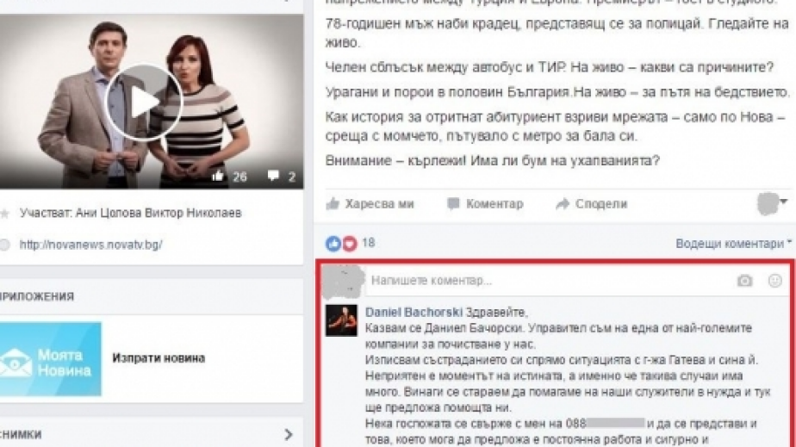Attach photo with camera icon in comment box

tap(744, 281)
